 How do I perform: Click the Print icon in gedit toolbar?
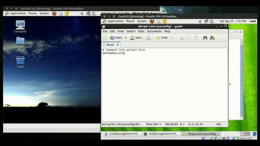148,38
